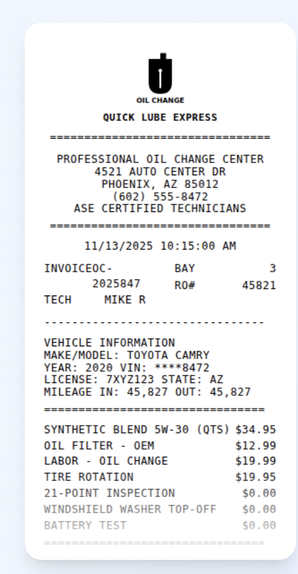The image size is (298, 574).
Task: Click OIL FILTER - OEM item
Action: (99, 446)
